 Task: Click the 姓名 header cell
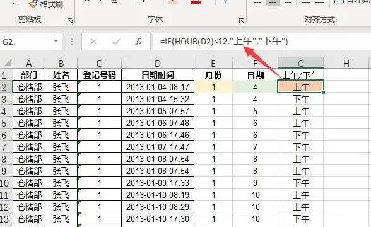tap(61, 75)
